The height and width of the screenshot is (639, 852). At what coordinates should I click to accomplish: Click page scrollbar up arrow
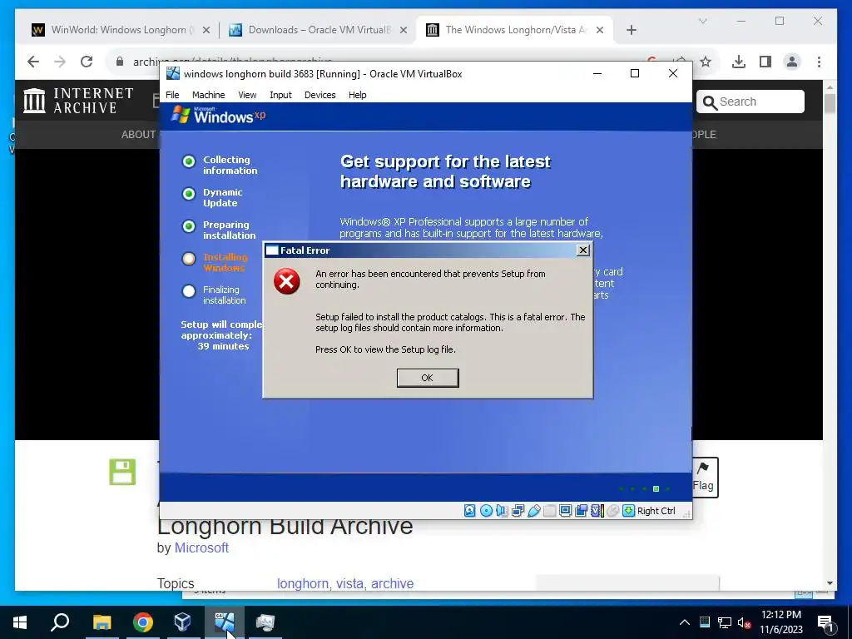[830, 87]
